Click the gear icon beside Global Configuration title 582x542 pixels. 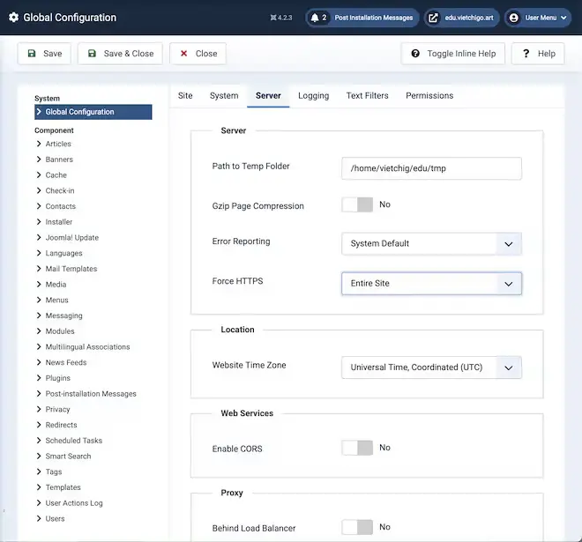tap(13, 18)
